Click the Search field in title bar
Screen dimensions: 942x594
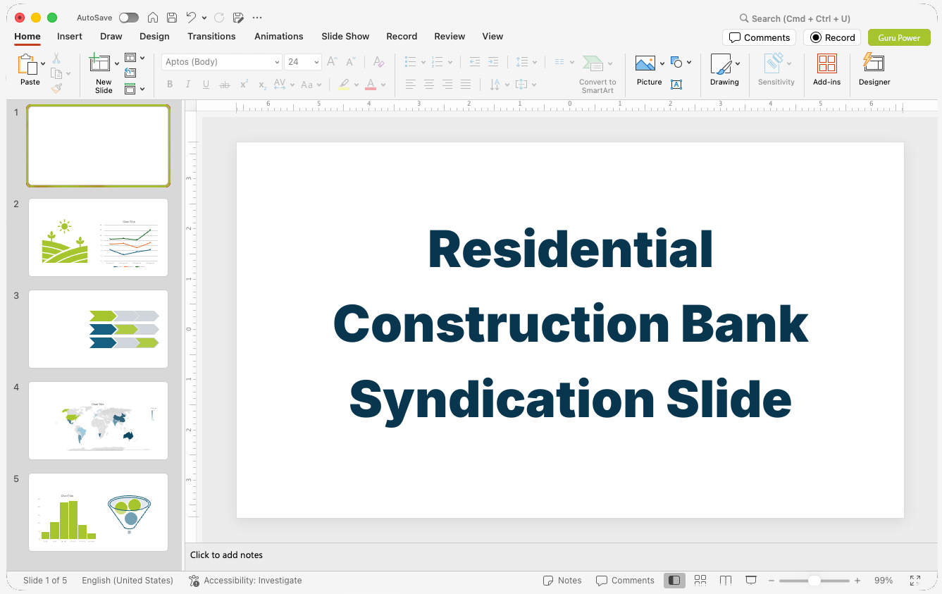coord(795,19)
